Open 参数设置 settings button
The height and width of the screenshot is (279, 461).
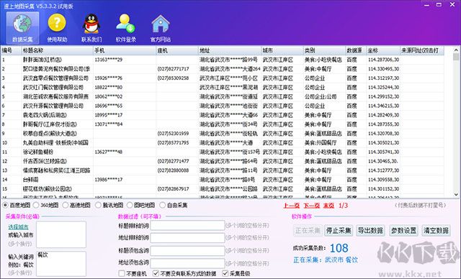pyautogui.click(x=403, y=231)
